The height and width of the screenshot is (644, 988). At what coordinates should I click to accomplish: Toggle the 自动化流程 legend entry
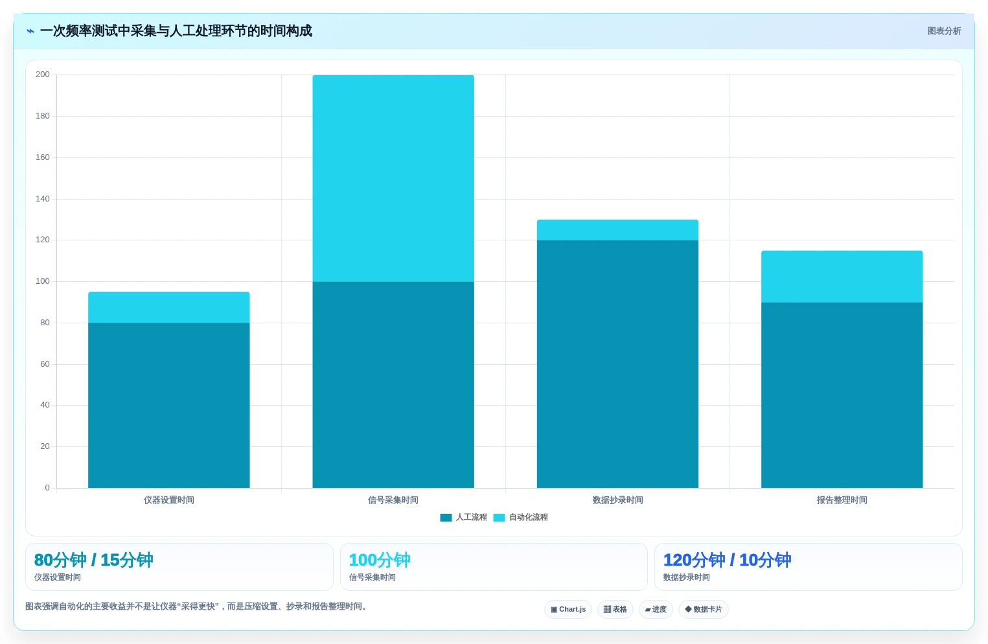(x=520, y=517)
